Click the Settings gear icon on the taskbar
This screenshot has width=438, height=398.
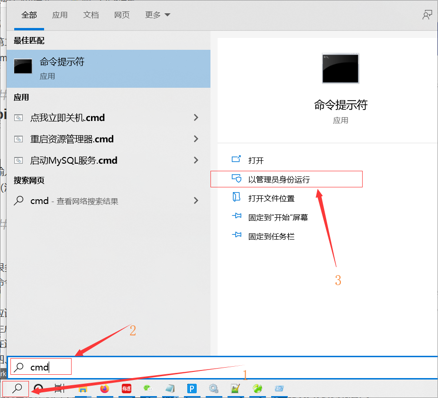click(213, 389)
